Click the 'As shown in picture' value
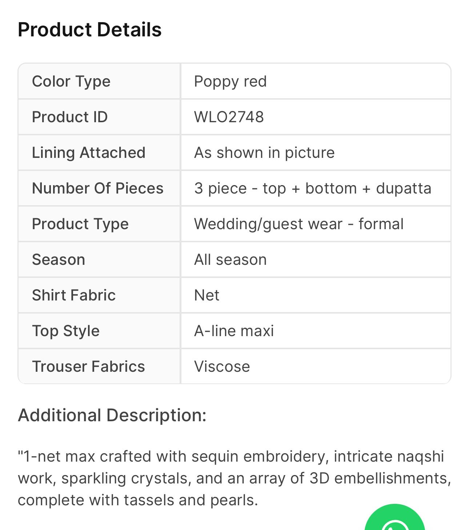 264,152
